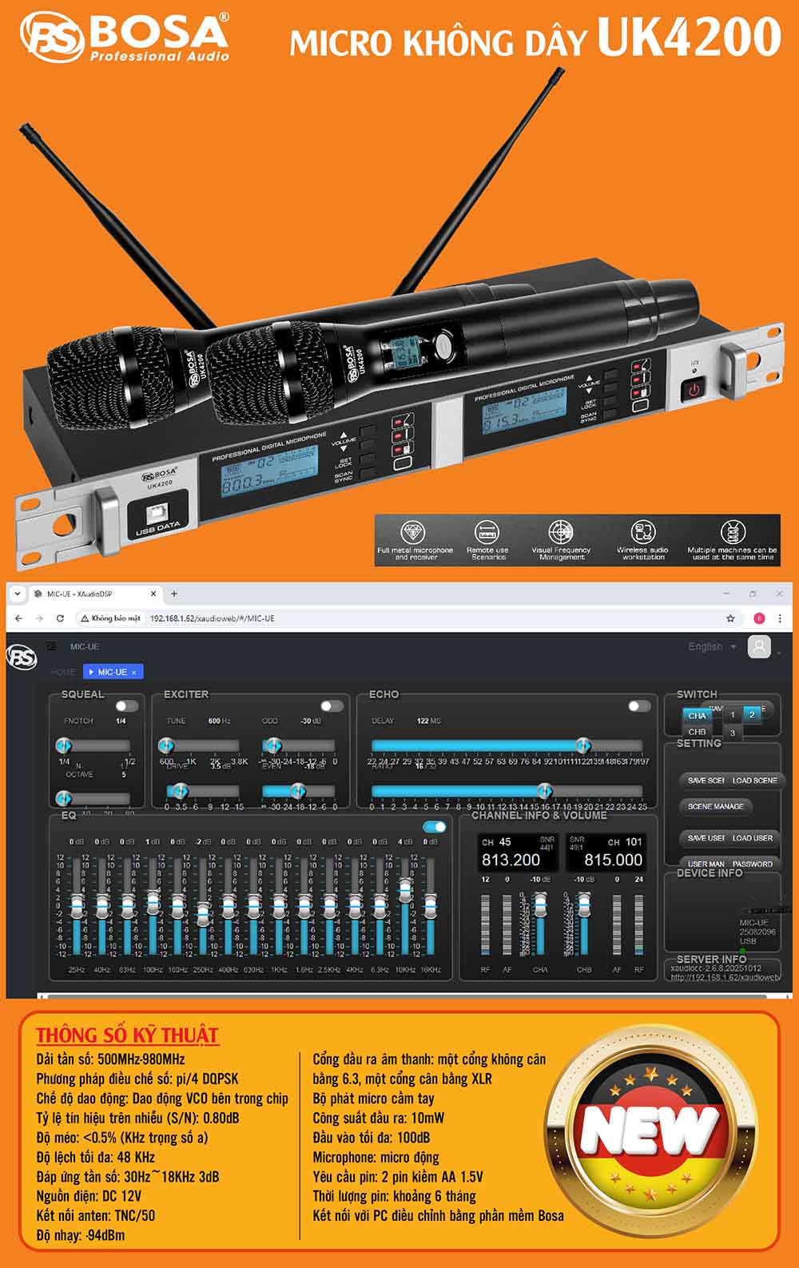Viewport: 799px width, 1268px height.
Task: Click the browser address bar URL
Action: click(212, 618)
